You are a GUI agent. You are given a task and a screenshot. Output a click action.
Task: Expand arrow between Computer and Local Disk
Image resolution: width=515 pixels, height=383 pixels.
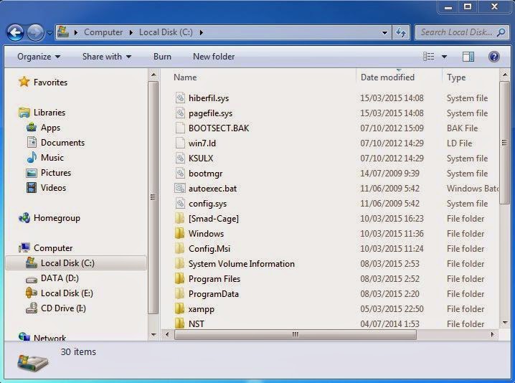click(131, 32)
